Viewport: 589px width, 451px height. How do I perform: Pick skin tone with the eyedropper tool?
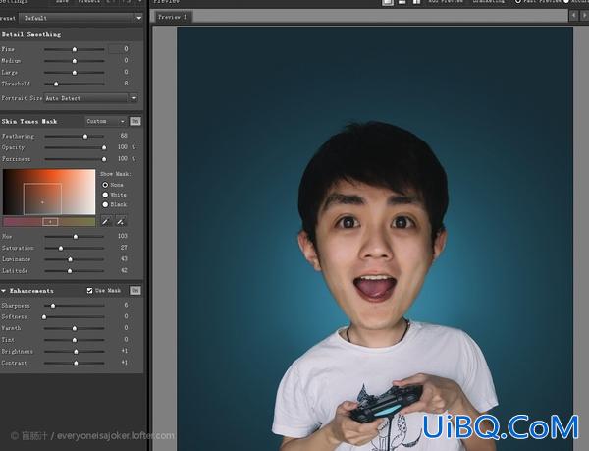point(106,221)
